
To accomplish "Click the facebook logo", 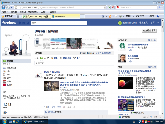I will point(9,23).
